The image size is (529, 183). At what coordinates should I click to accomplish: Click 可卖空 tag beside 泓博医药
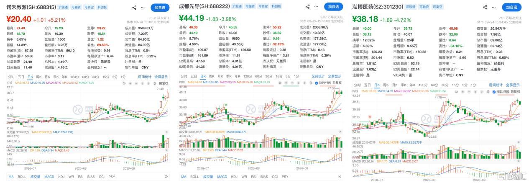[438, 7]
